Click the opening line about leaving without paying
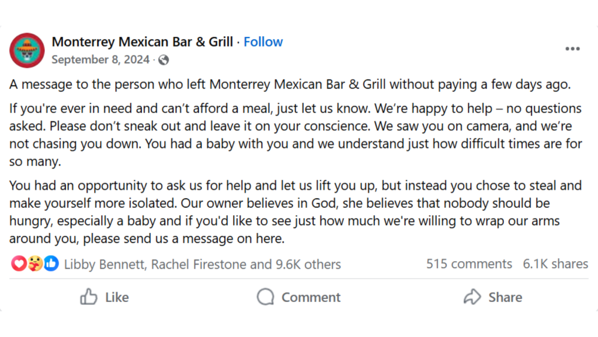Image resolution: width=598 pixels, height=337 pixels. click(290, 84)
